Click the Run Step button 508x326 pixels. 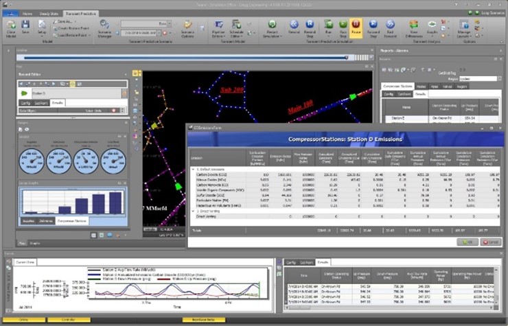[x=343, y=29]
